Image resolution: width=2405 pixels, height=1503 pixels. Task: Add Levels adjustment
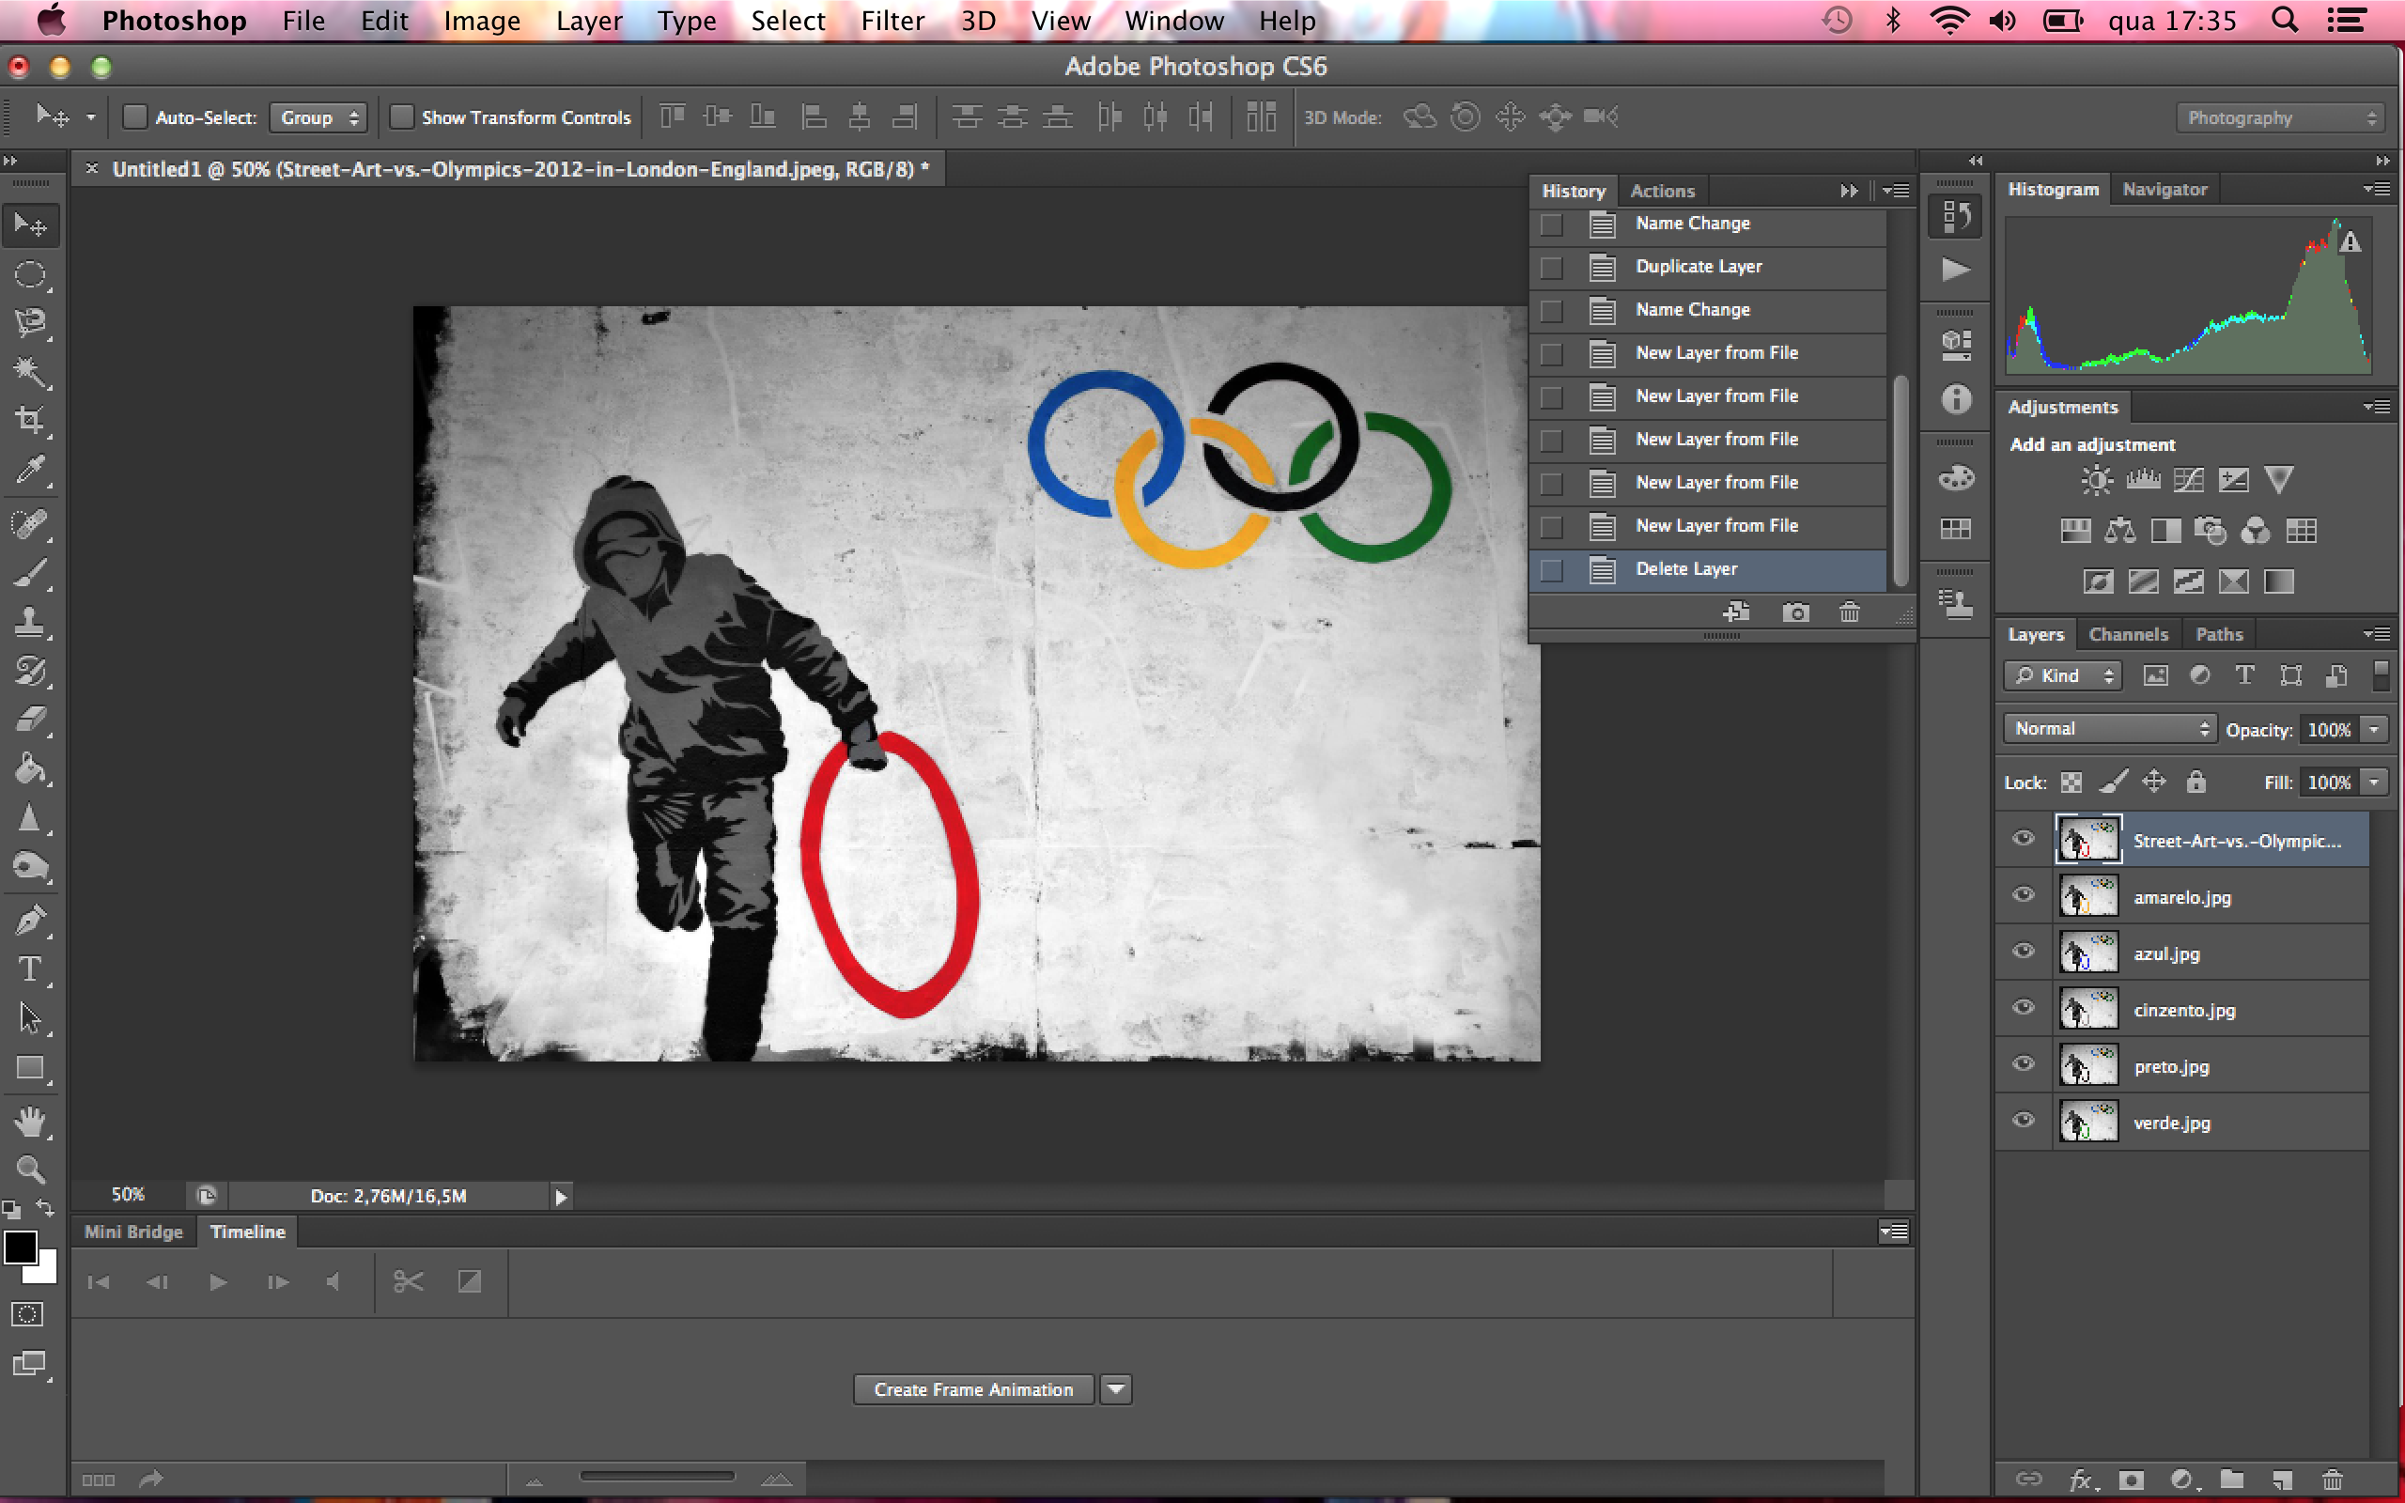[x=2143, y=480]
